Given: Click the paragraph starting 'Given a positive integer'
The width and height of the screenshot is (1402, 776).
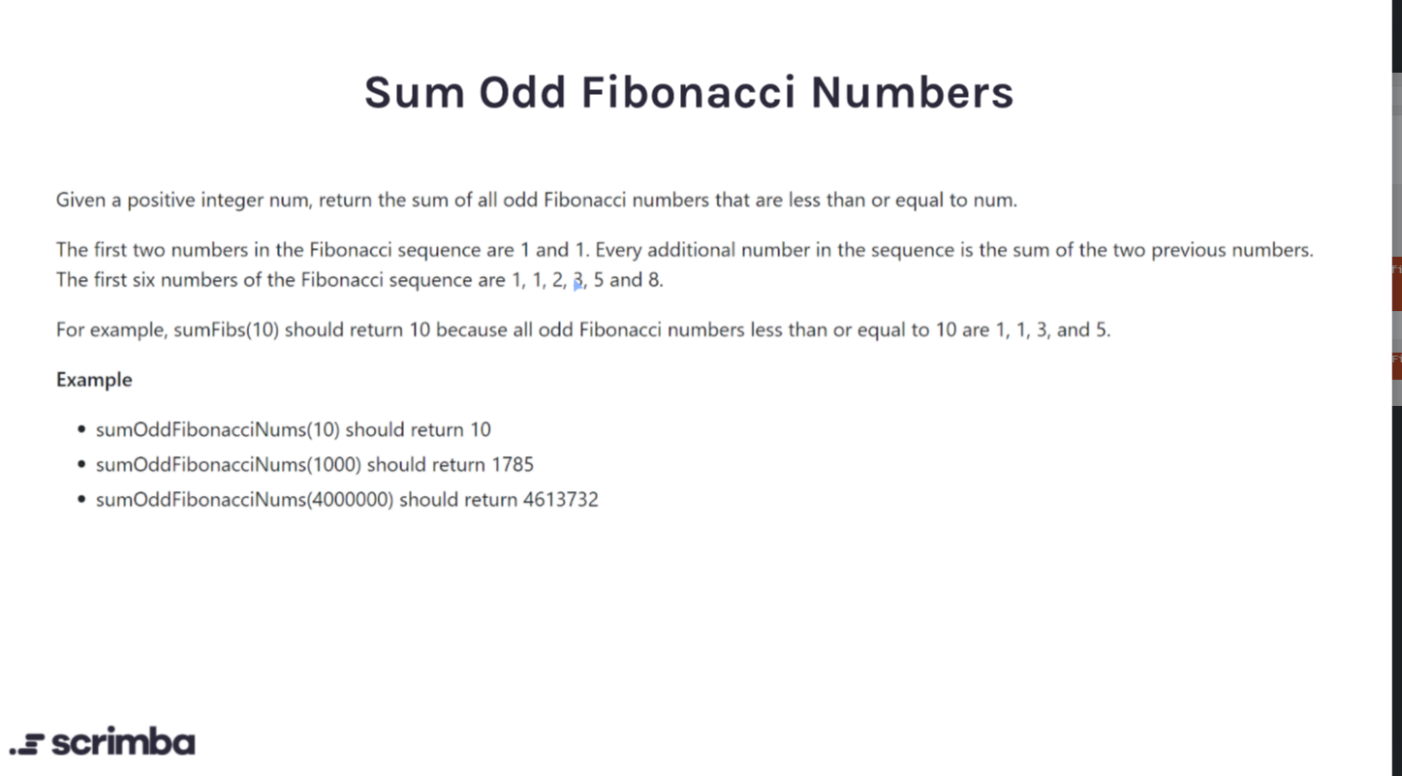Looking at the screenshot, I should tap(536, 201).
